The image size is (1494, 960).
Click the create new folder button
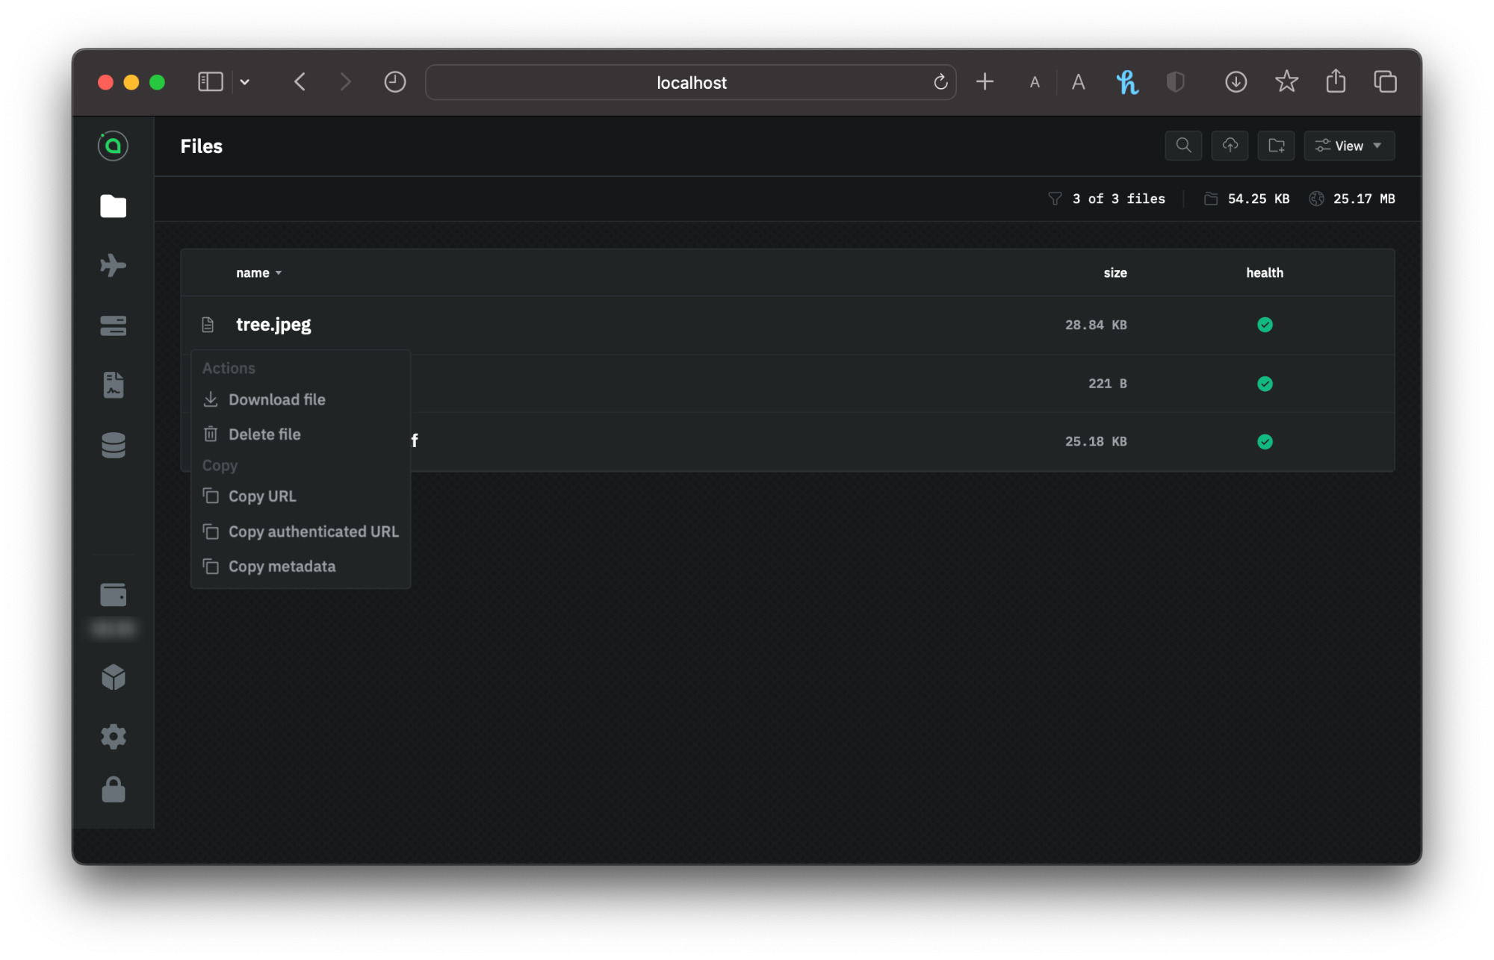tap(1276, 146)
